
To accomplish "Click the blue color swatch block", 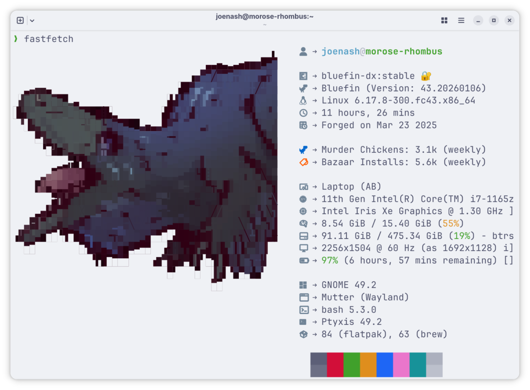I will point(384,365).
